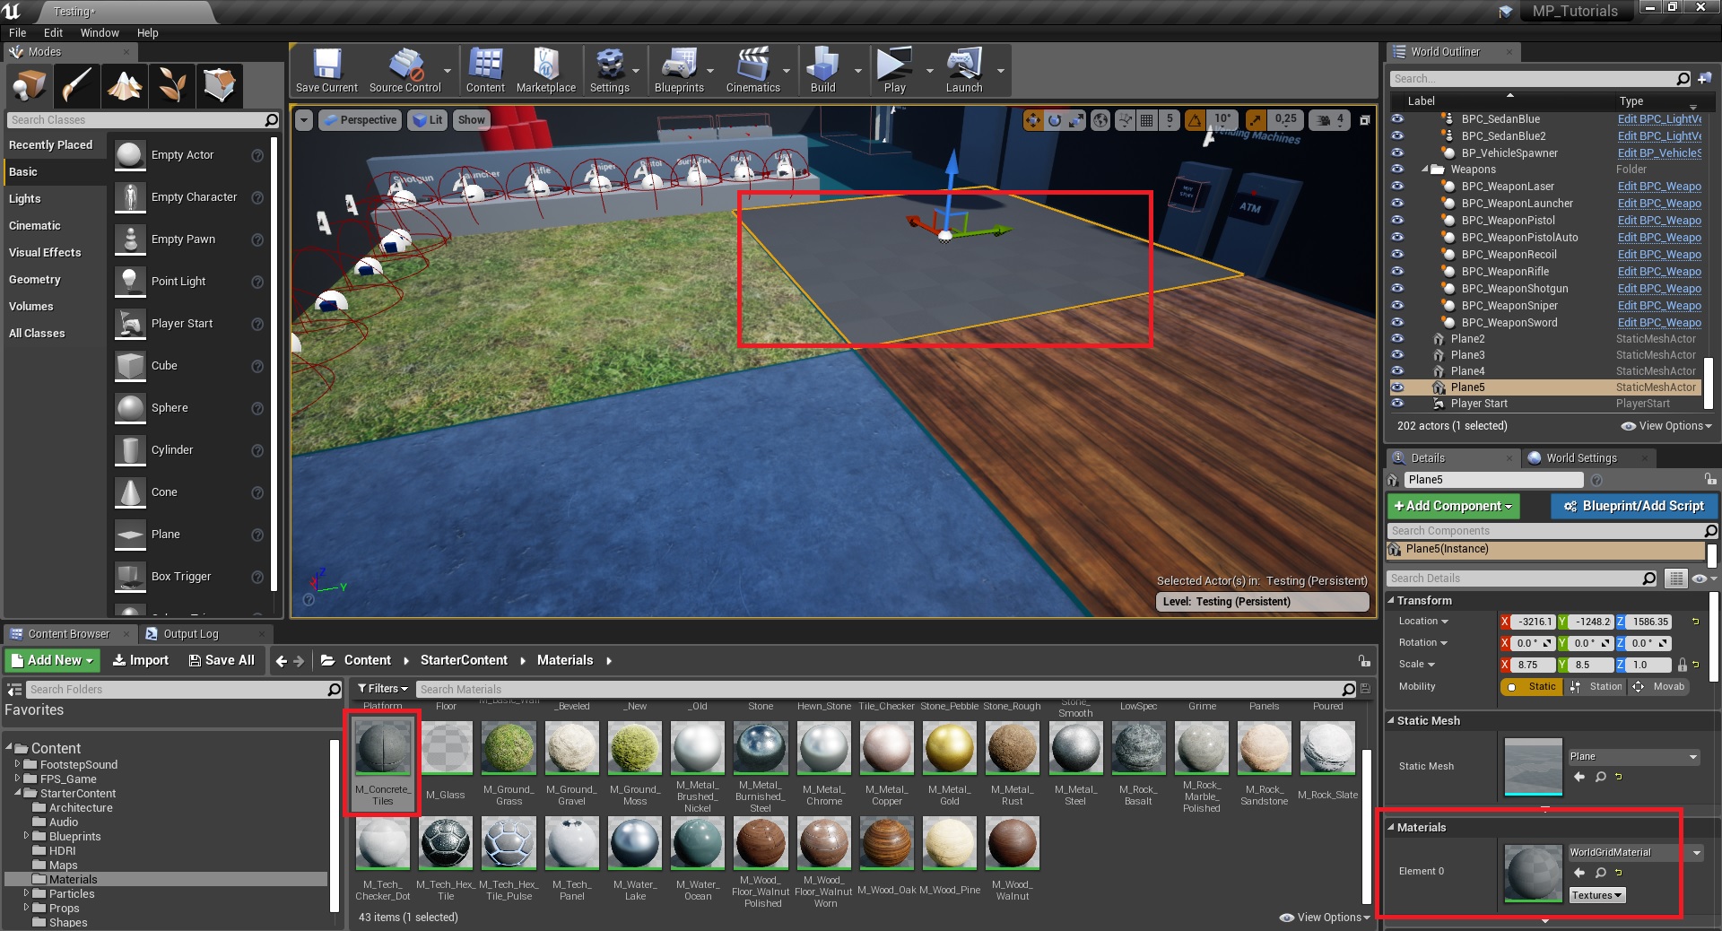Click the Search Materials input field
This screenshot has width=1722, height=931.
point(879,690)
